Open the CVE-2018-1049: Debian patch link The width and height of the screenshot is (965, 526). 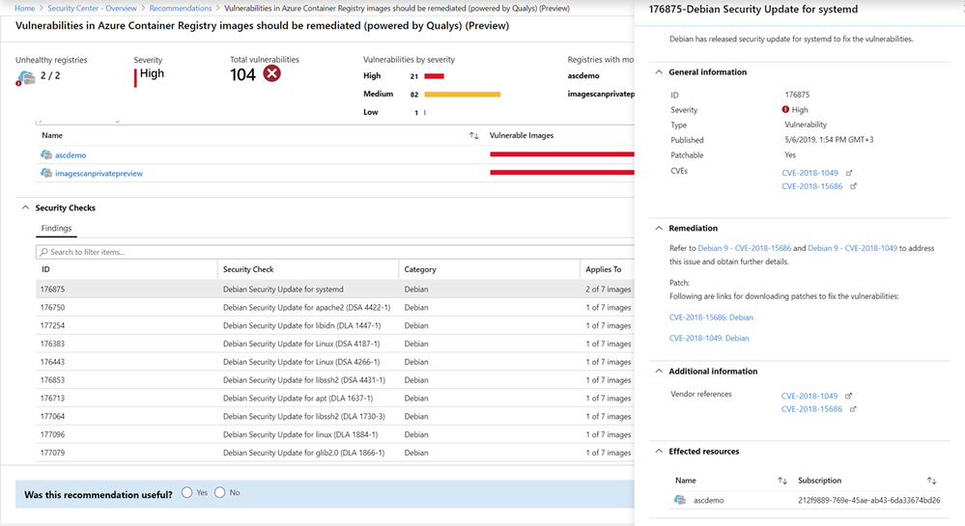pyautogui.click(x=709, y=339)
